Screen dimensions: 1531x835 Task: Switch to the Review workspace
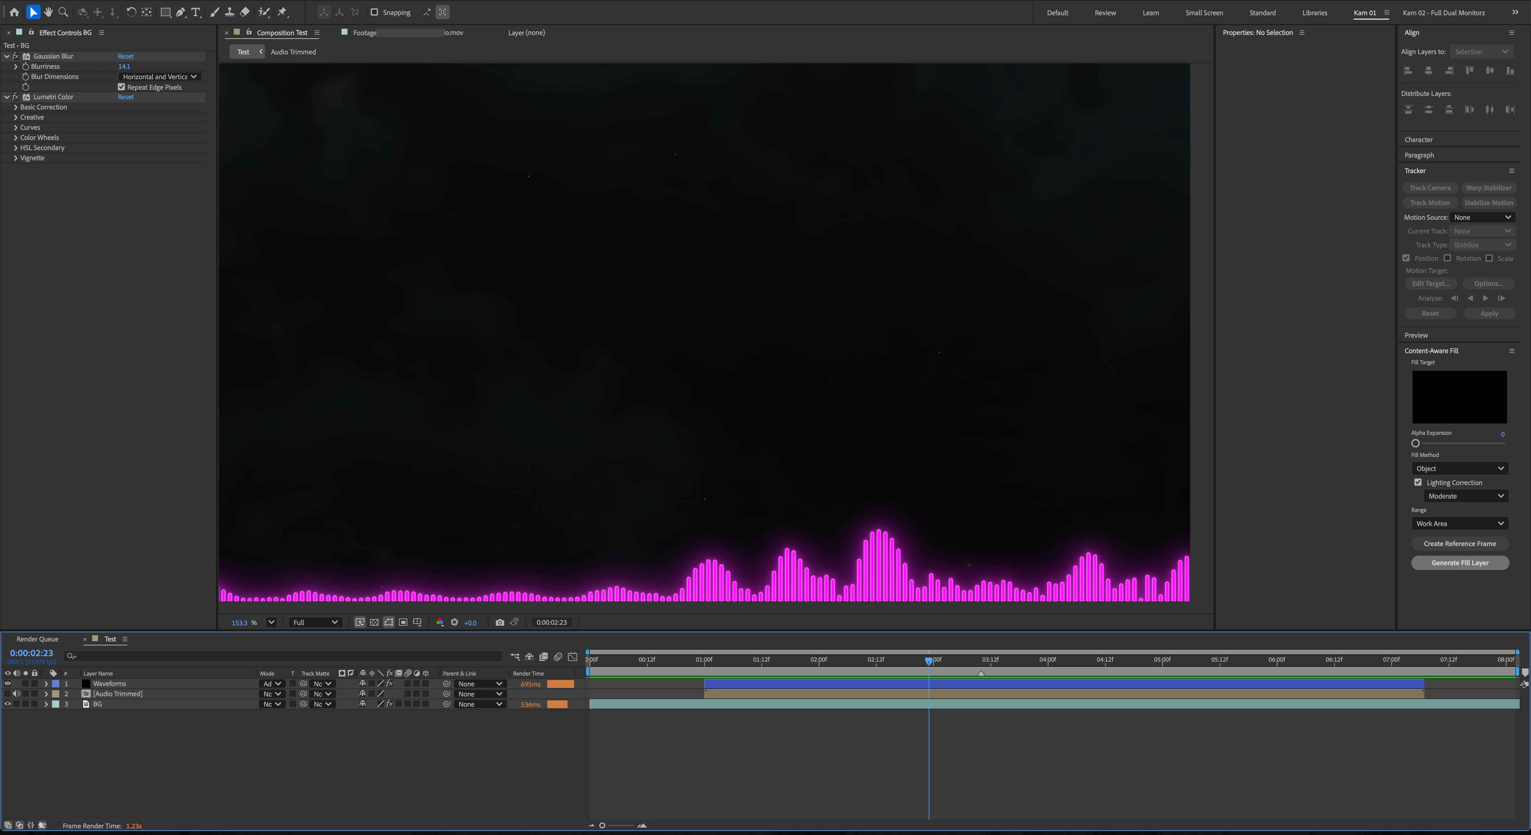pyautogui.click(x=1105, y=13)
